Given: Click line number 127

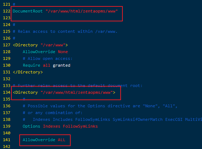Looking at the screenshot, I should point(6,45).
